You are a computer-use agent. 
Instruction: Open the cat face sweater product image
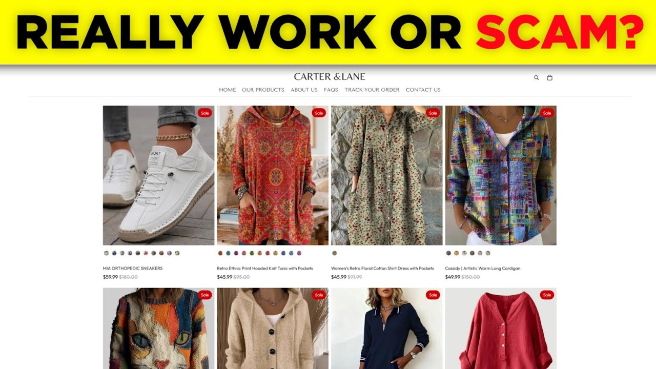click(158, 329)
